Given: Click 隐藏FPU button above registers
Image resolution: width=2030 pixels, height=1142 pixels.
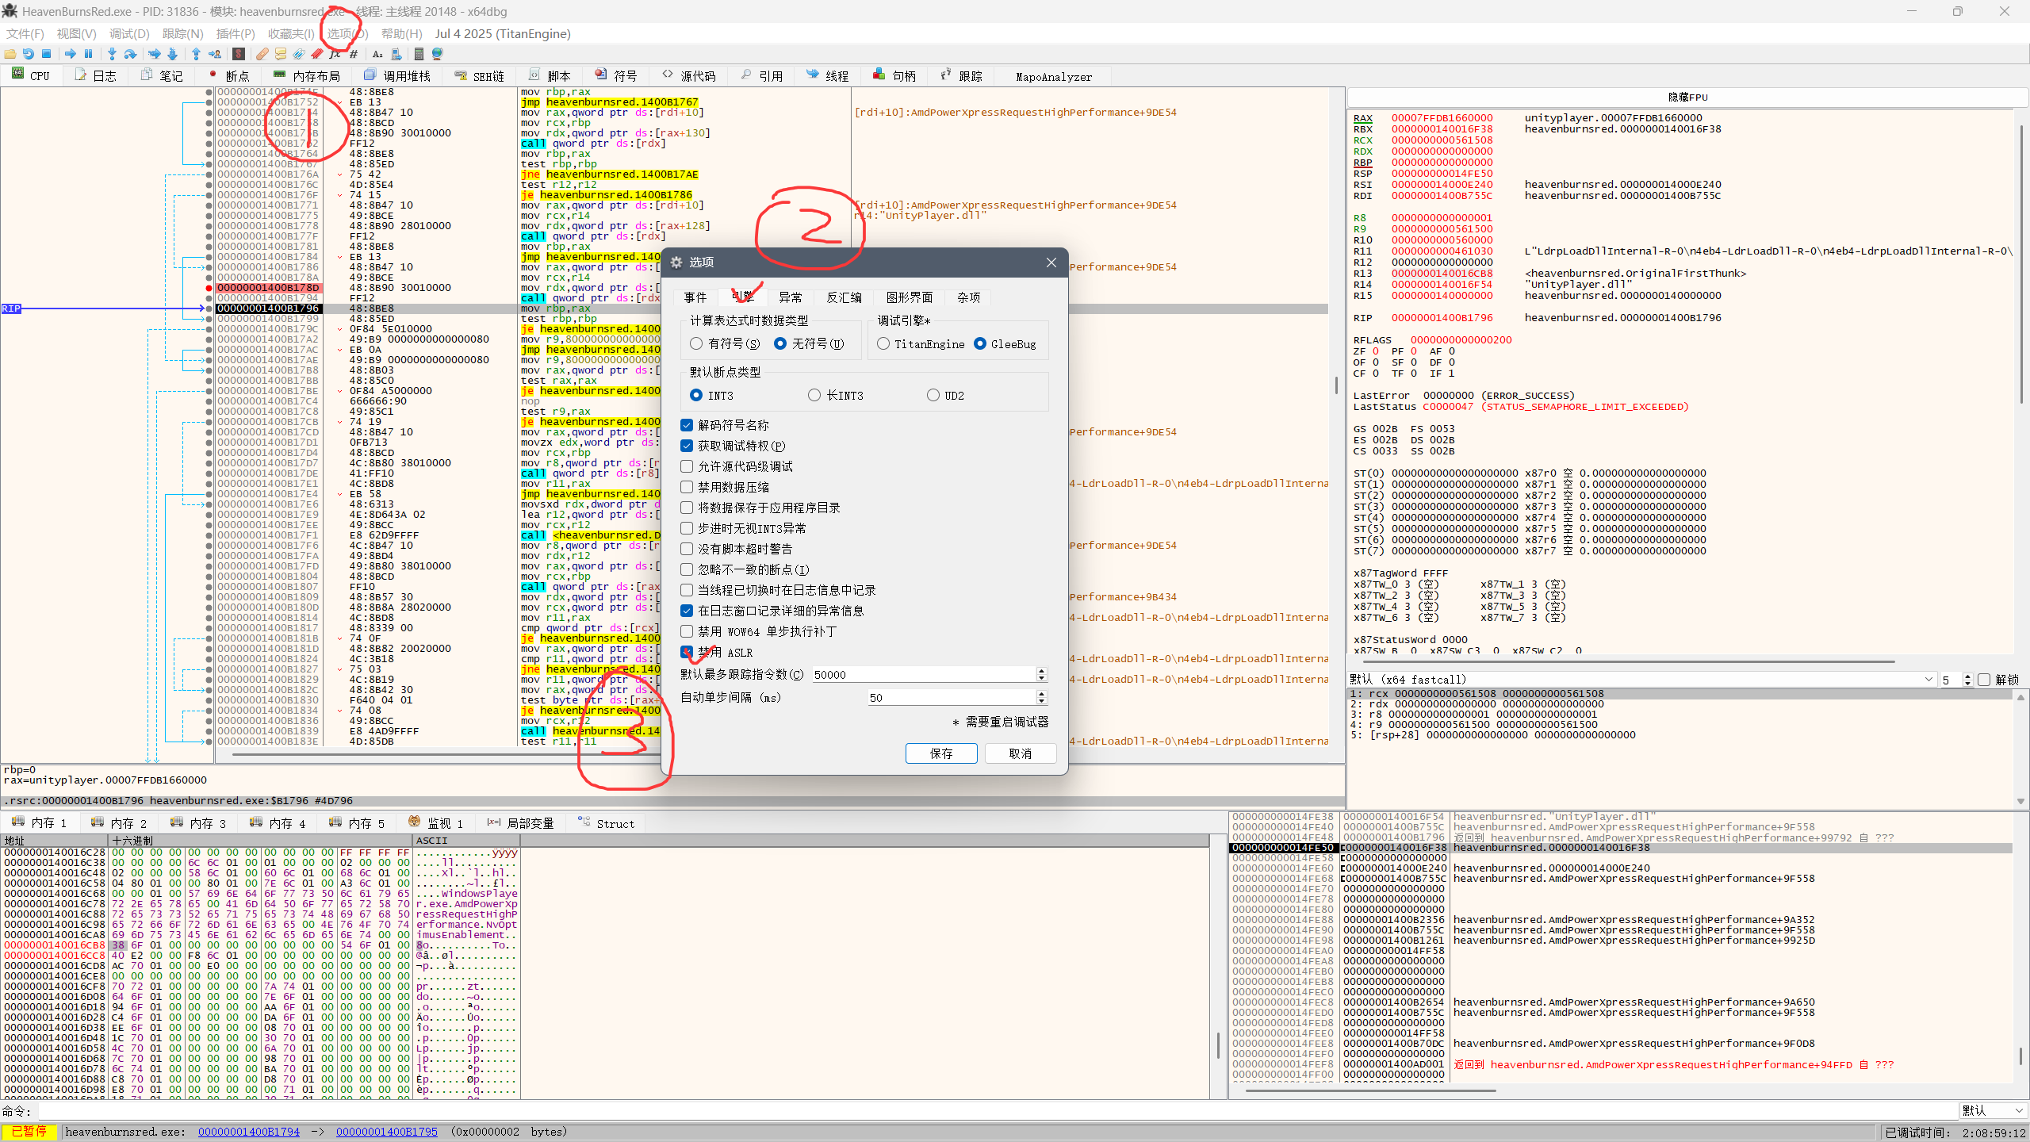Looking at the screenshot, I should coord(1687,97).
